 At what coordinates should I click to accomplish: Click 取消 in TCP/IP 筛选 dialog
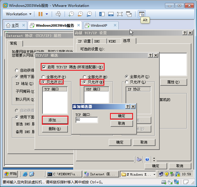tap(144, 142)
